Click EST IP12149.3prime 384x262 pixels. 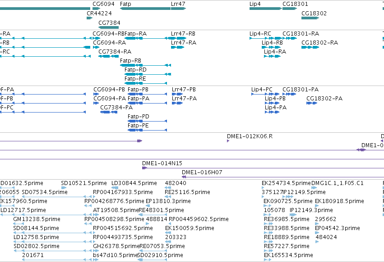(x=293, y=215)
